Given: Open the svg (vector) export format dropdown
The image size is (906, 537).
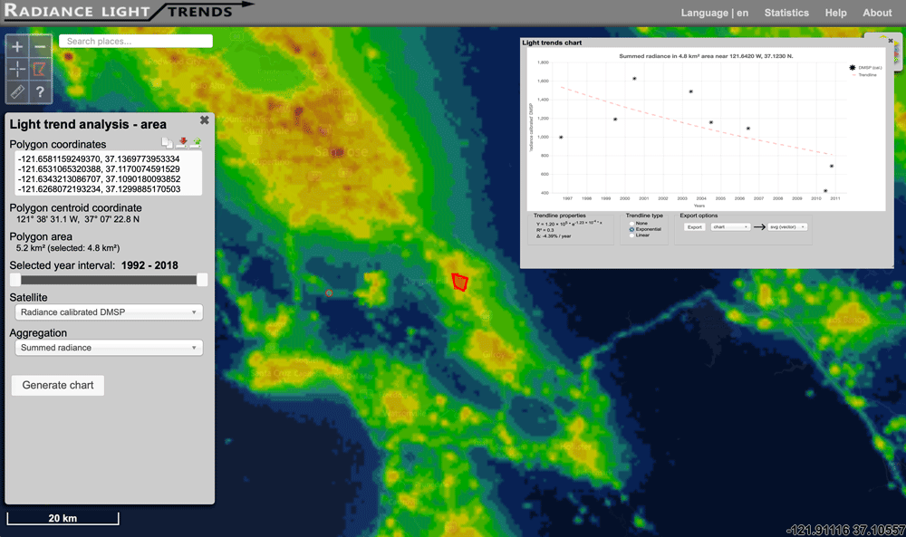Looking at the screenshot, I should tap(787, 227).
